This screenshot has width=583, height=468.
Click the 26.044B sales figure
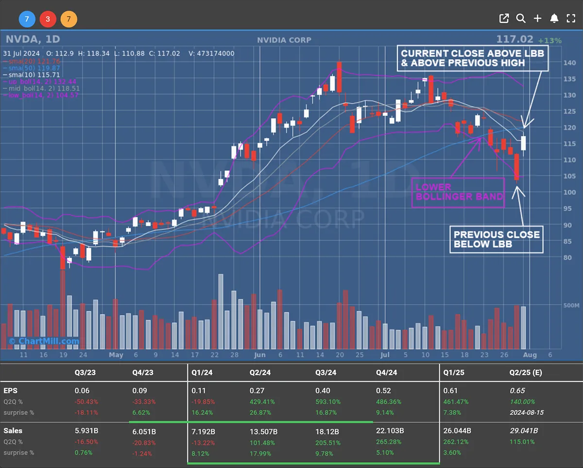457,431
